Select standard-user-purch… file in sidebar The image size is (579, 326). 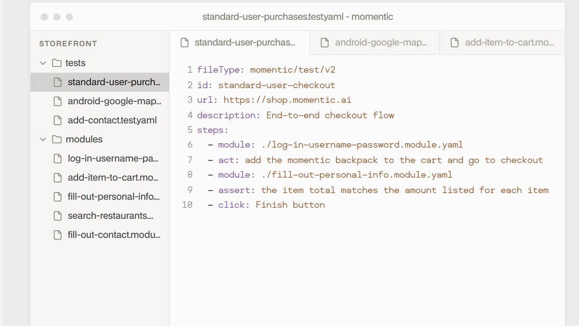(x=100, y=82)
